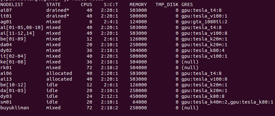Click CPUS value 36 in ke[01-08] row
The image size is (275, 116).
point(89,62)
